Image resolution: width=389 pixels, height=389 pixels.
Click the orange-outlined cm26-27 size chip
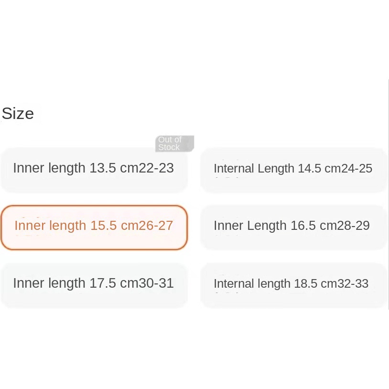click(94, 227)
